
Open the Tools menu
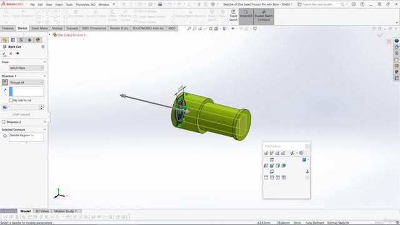point(69,4)
